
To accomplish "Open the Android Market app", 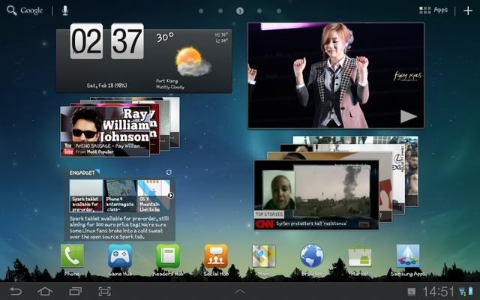I will [x=360, y=256].
